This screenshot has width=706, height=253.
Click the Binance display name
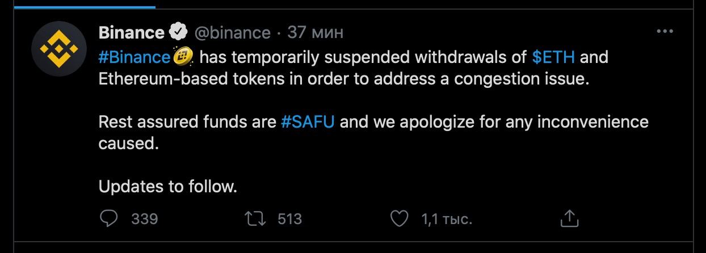click(x=131, y=32)
